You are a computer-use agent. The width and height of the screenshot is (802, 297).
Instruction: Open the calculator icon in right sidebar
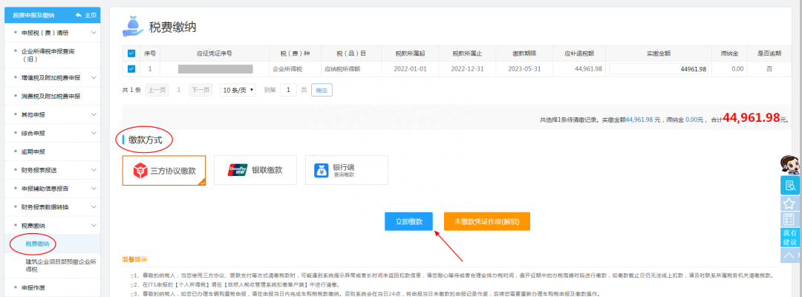click(x=789, y=220)
